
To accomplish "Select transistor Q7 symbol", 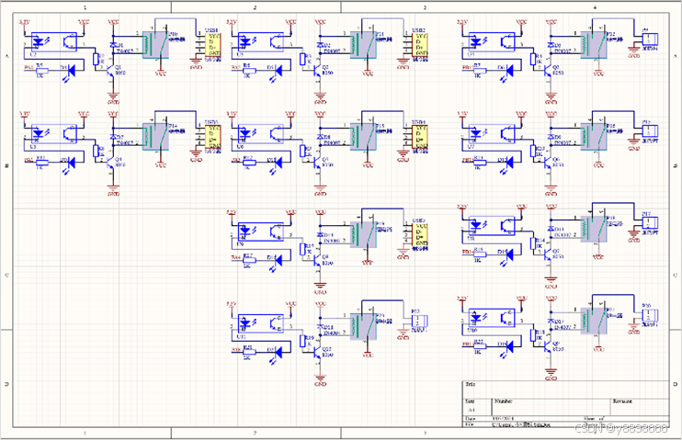I will [549, 254].
